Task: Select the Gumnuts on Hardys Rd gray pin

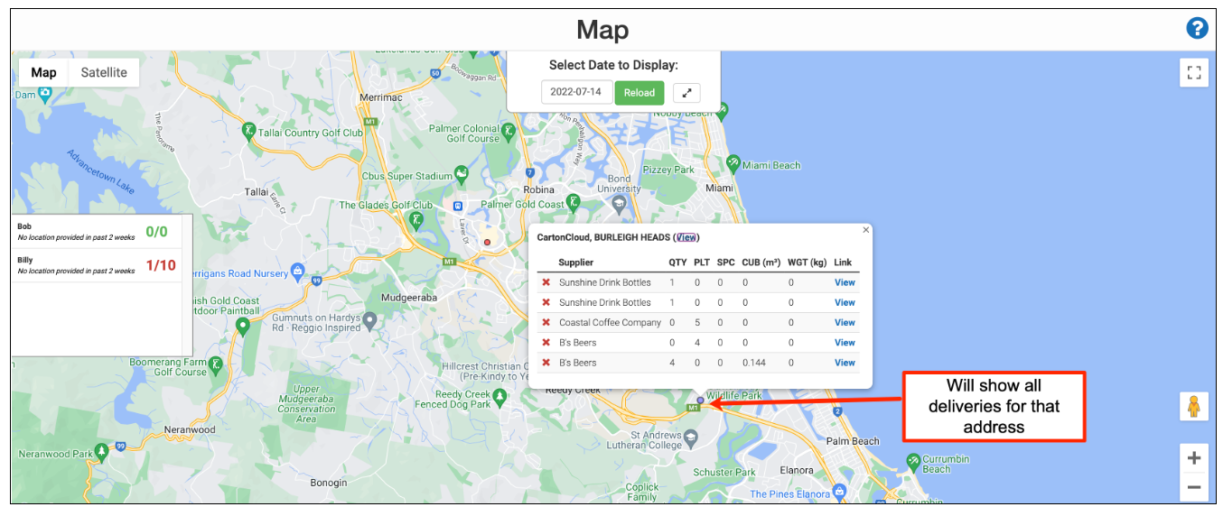Action: [x=369, y=319]
